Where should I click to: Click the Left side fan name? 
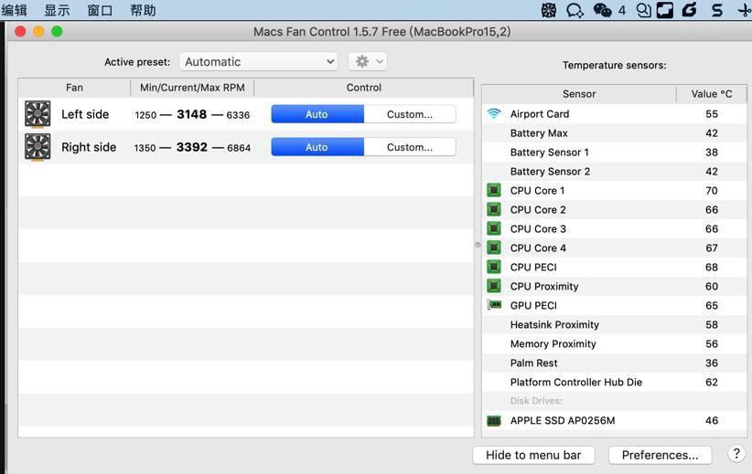pos(85,114)
